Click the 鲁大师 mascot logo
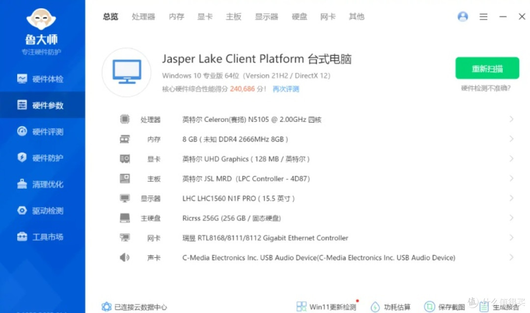Screen dimensions: 530x313 [x=41, y=19]
